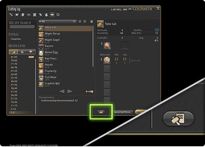The image size is (205, 147).
Task: Click the Quick Synthesis button
Action: pos(122,112)
